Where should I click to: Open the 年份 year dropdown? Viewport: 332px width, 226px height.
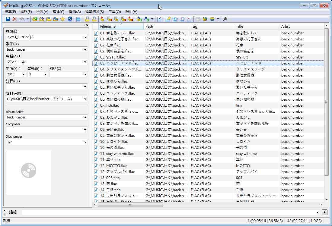24,74
